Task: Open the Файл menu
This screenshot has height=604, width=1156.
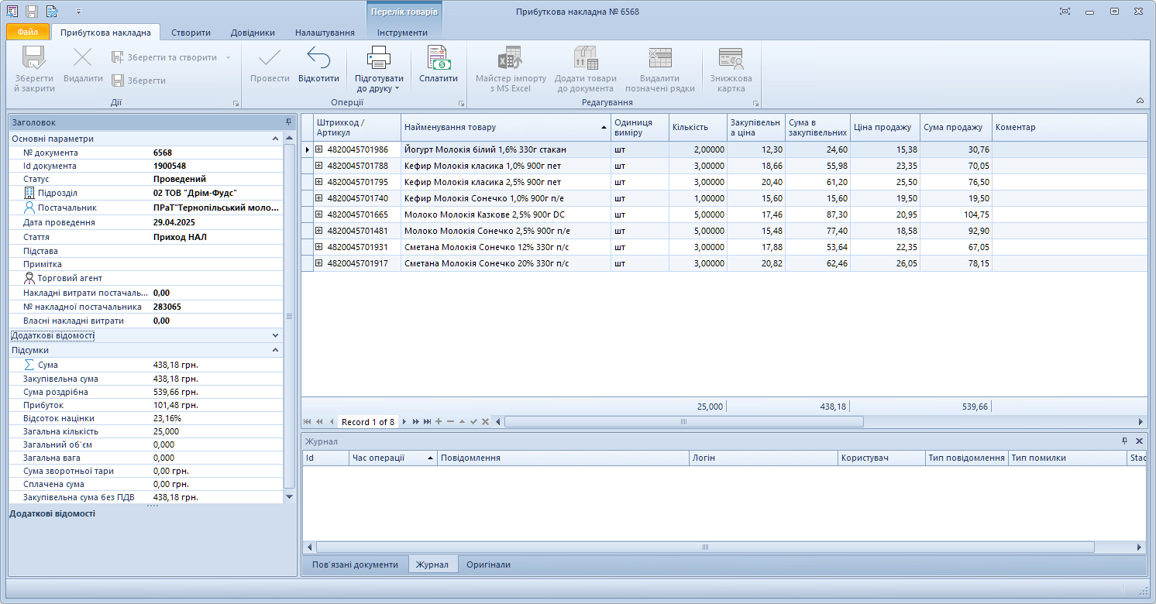Action: pyautogui.click(x=28, y=33)
